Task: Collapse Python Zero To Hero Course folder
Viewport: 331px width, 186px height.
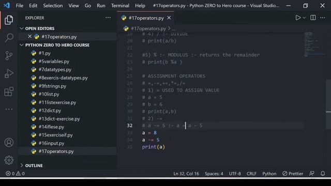Action: coord(22,45)
